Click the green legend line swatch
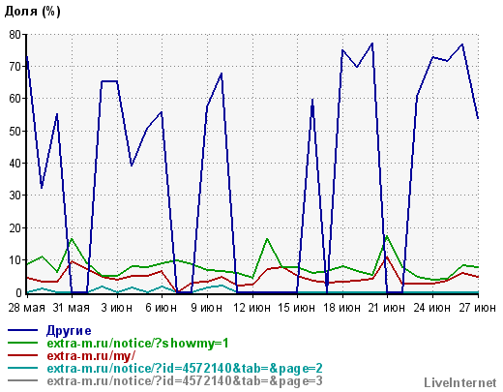The image size is (503, 392). point(22,343)
